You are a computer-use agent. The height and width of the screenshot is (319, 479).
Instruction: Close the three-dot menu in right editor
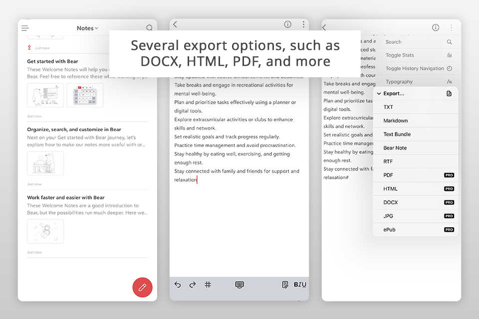pyautogui.click(x=451, y=28)
